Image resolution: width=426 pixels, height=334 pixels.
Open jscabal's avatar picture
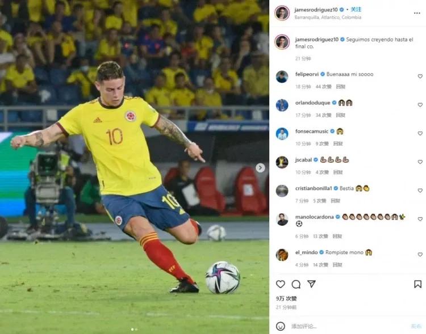click(x=282, y=162)
